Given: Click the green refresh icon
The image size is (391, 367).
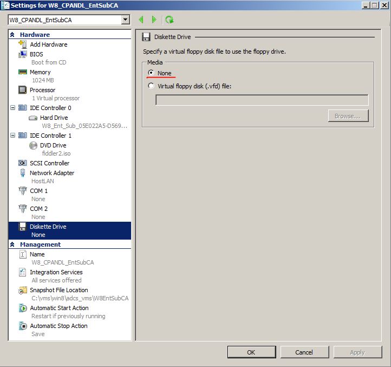Looking at the screenshot, I should [170, 20].
